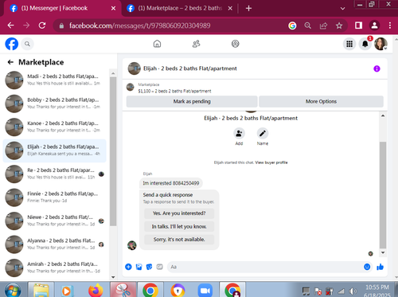Click the facebook.com address bar
This screenshot has width=398, height=297.
click(x=170, y=25)
